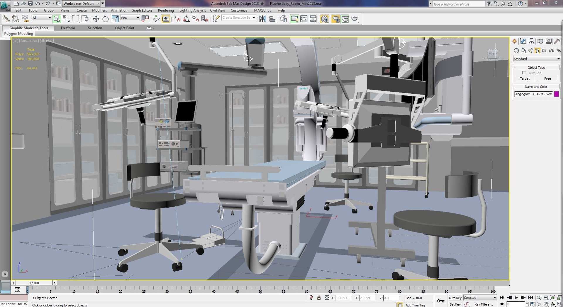Open the Selected key filter dropdown
Screen dimensions: 563x307
click(x=480, y=298)
